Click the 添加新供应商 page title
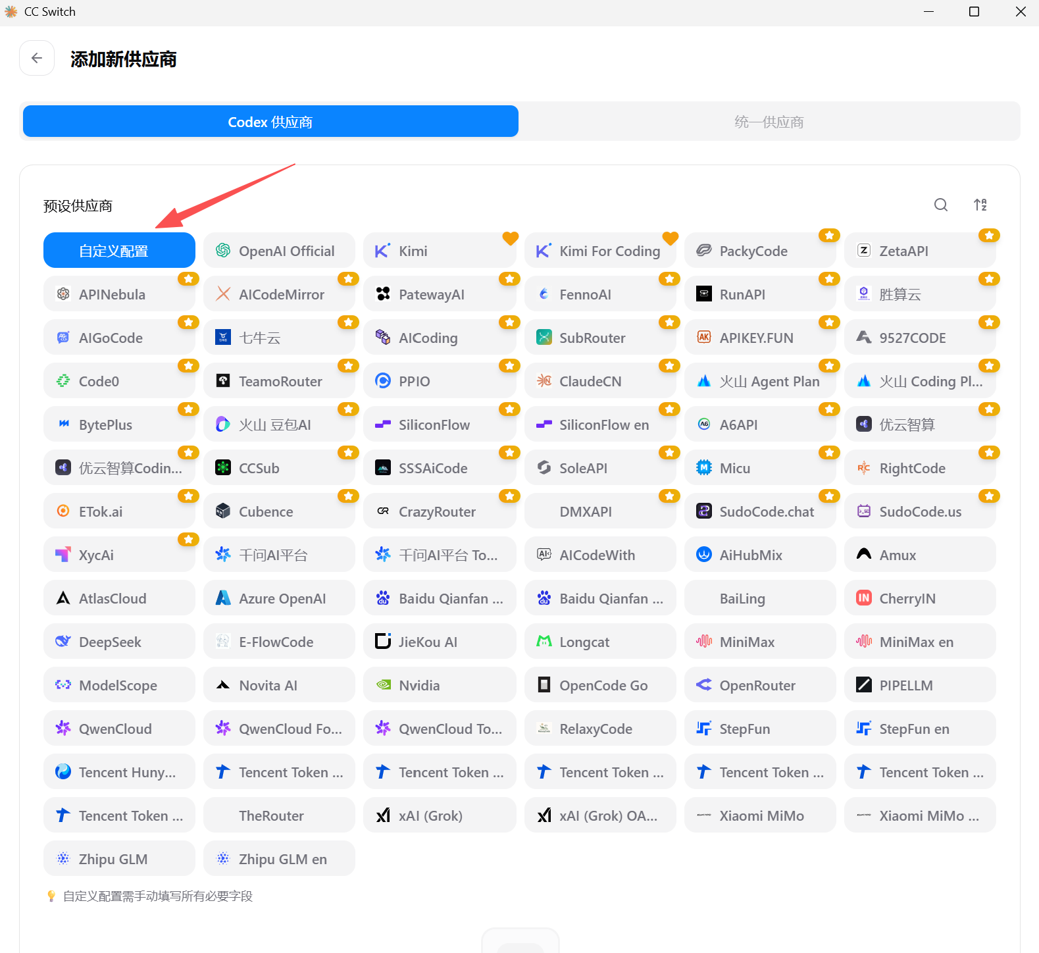1039x953 pixels. point(124,59)
